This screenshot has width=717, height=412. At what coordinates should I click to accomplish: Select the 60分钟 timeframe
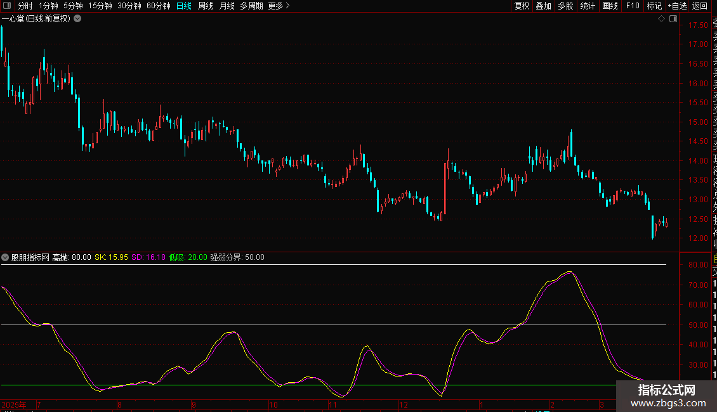pyautogui.click(x=159, y=6)
